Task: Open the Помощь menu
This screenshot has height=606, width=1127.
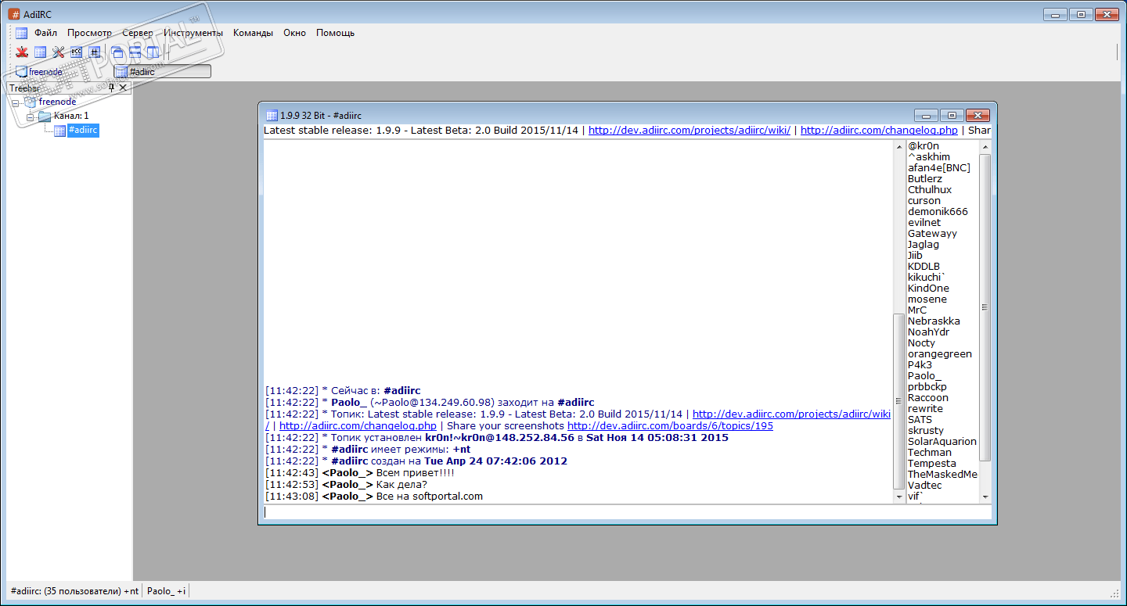Action: pos(335,33)
